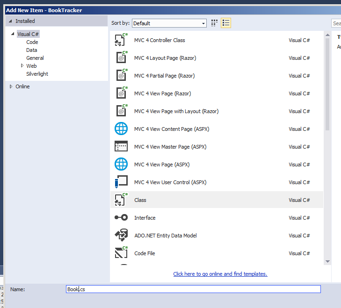This screenshot has width=341, height=308.
Task: Click the go online and find templates link
Action: (220, 274)
